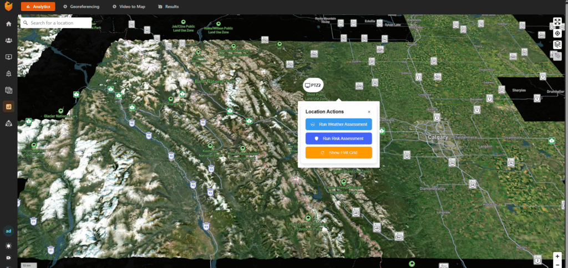Open the triangular nodes sidebar icon
Screen dimensions: 568x268
click(8, 123)
